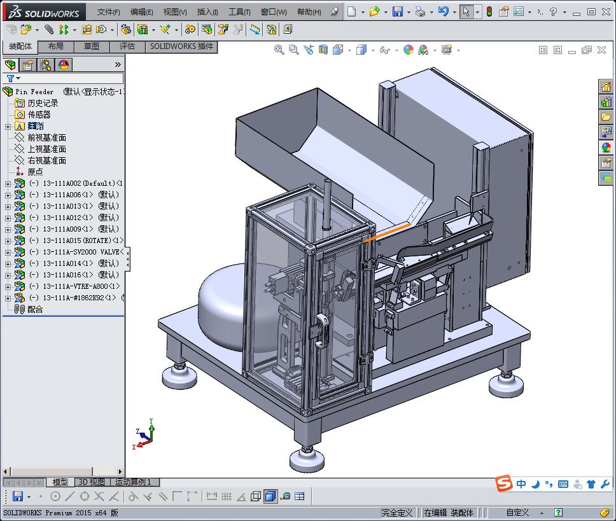616x521 pixels.
Task: Open the ConfigurationManager tab icon
Action: [x=46, y=64]
